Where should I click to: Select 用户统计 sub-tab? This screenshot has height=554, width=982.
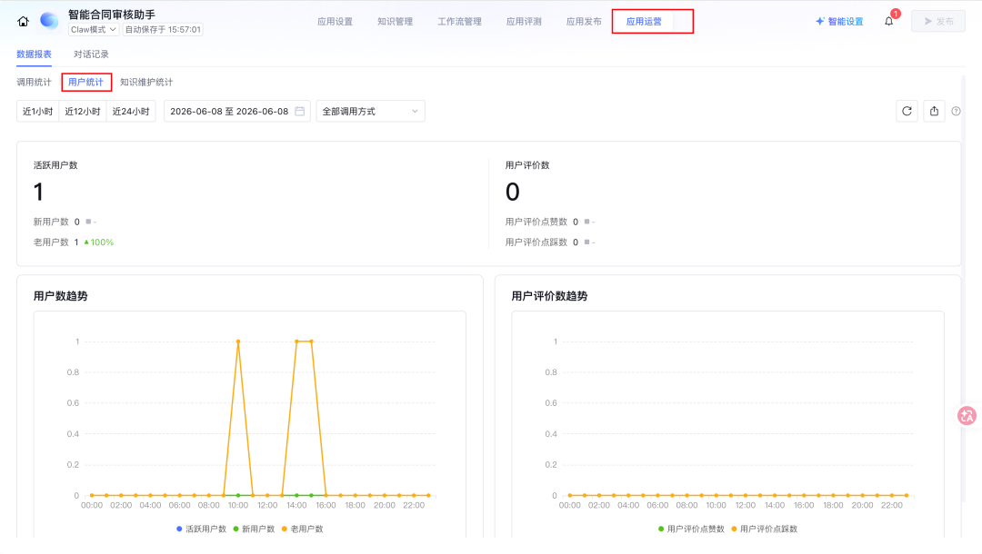point(85,82)
